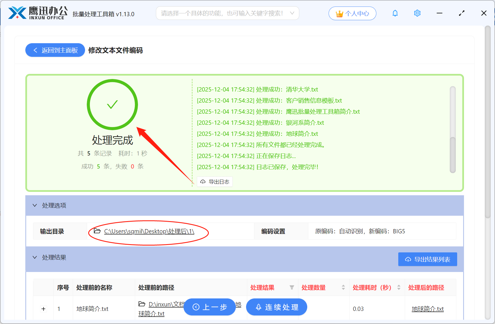Click the 返回到主面板 button
This screenshot has height=324, width=495.
pyautogui.click(x=55, y=50)
